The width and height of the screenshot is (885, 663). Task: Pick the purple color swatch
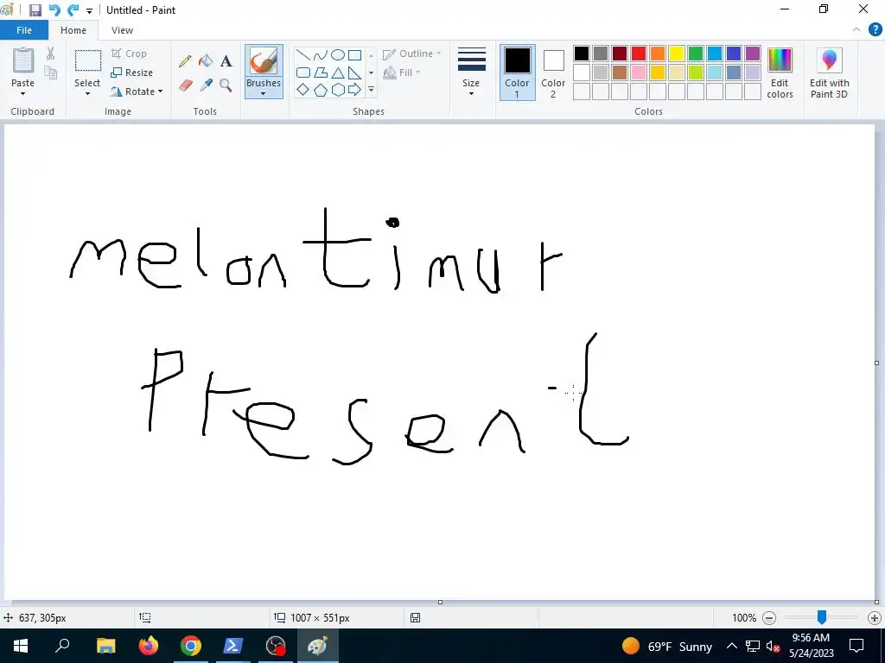pos(753,54)
